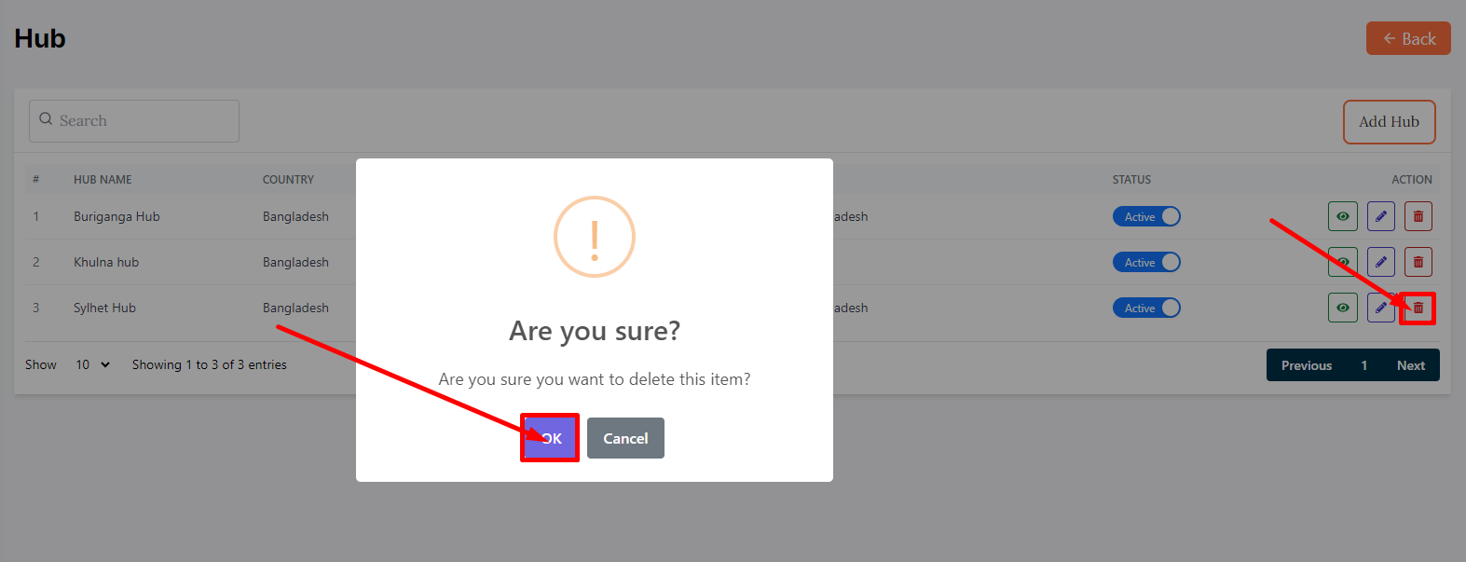The height and width of the screenshot is (562, 1466).
Task: Open the Show entries count dropdown
Action: coord(92,364)
